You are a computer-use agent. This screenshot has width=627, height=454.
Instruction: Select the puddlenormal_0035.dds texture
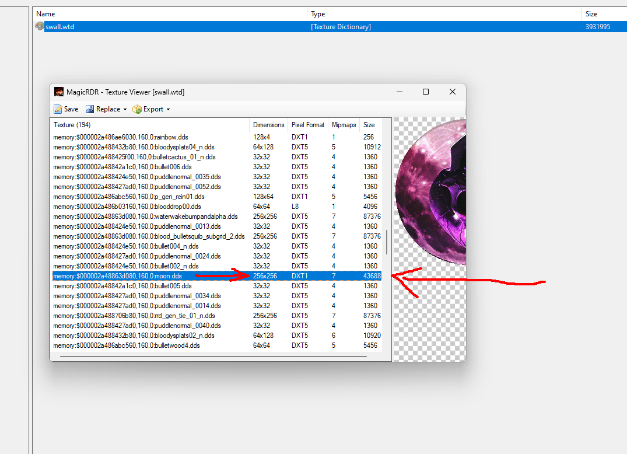click(217, 177)
